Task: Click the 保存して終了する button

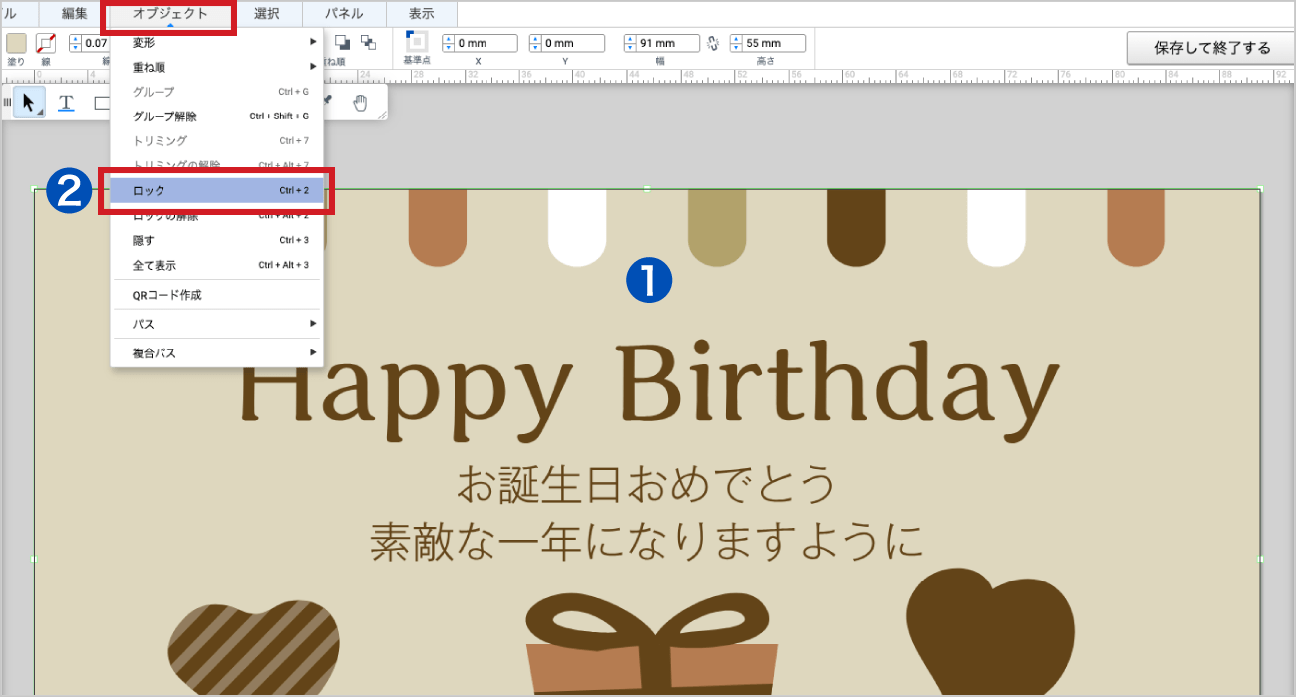Action: 1212,47
